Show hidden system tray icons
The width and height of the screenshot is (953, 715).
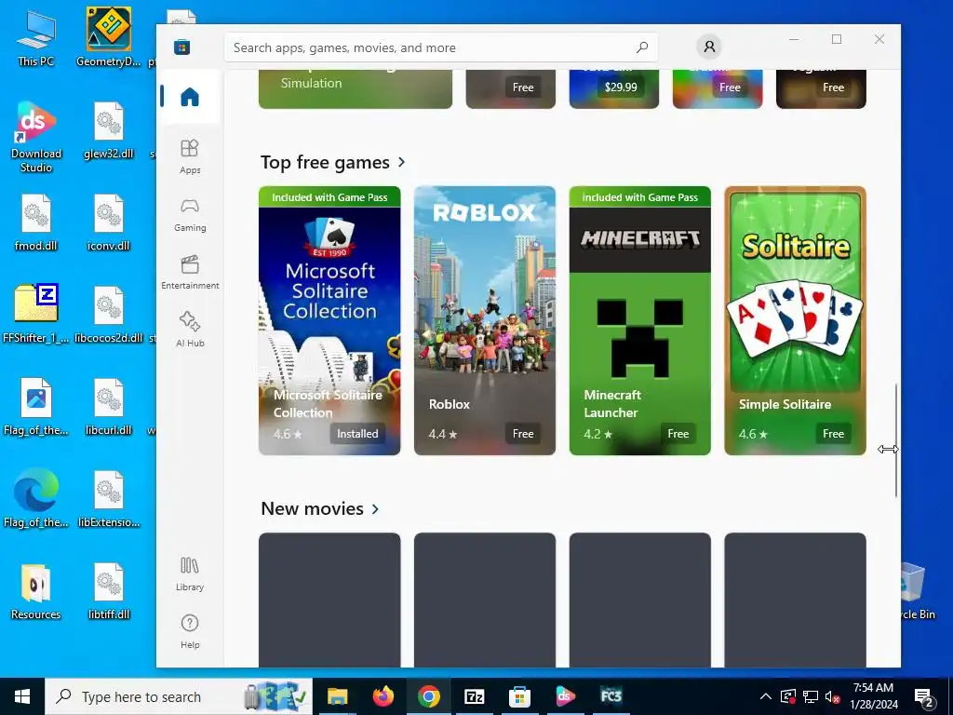766,696
